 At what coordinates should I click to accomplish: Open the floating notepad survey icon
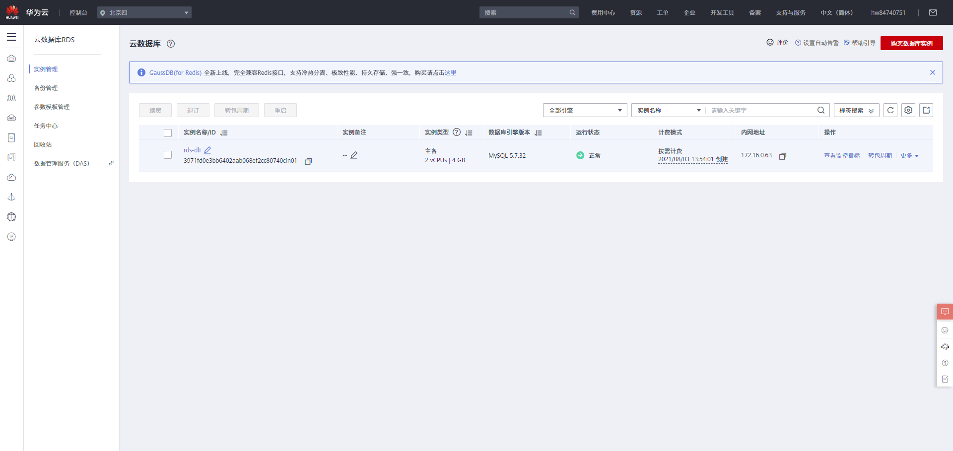945,379
